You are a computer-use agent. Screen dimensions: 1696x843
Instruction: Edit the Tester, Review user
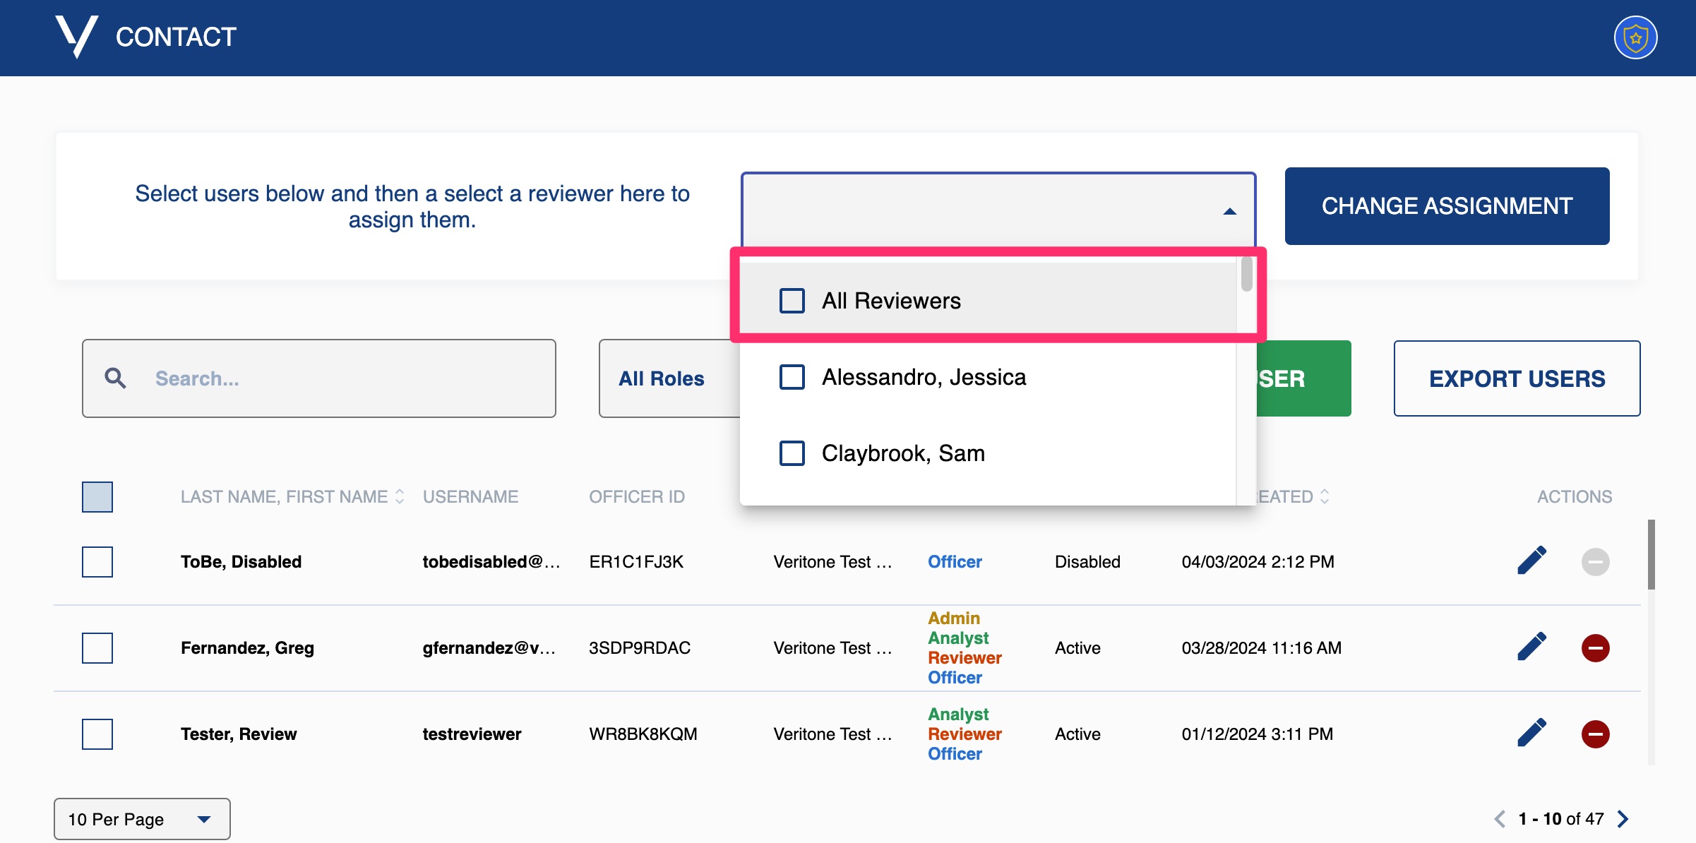1531,734
